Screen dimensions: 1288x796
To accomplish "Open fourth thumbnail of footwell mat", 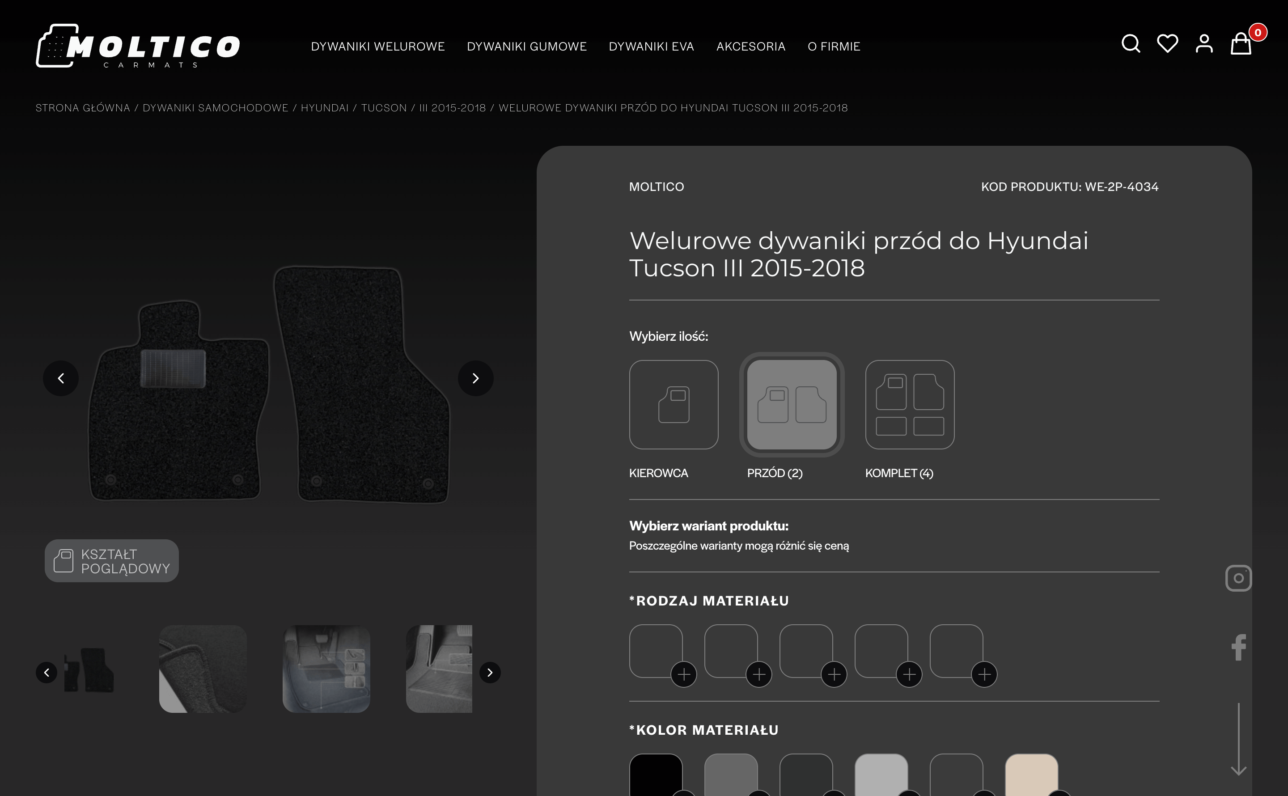I will click(x=439, y=669).
